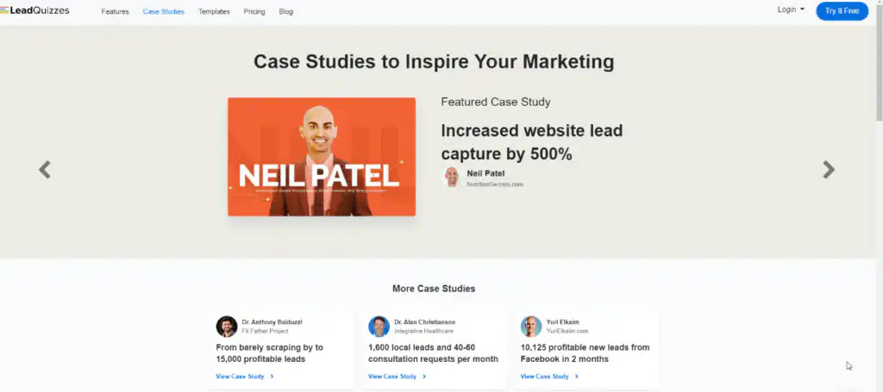
Task: Go to the Pricing page
Action: click(254, 12)
